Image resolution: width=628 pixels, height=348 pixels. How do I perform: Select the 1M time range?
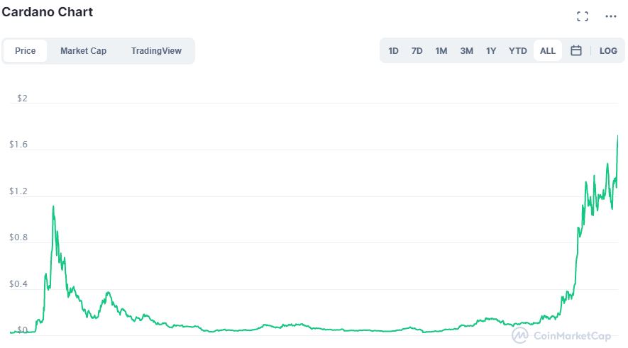pos(441,51)
